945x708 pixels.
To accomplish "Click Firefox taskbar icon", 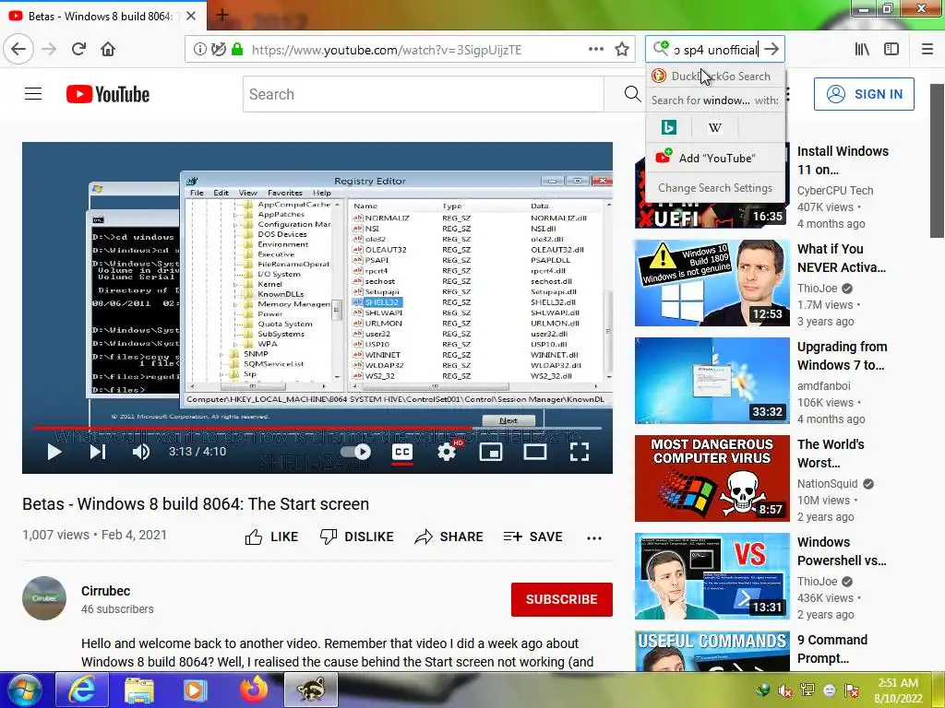I will pyautogui.click(x=254, y=690).
